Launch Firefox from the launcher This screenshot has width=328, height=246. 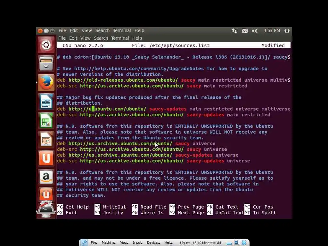tap(46, 83)
